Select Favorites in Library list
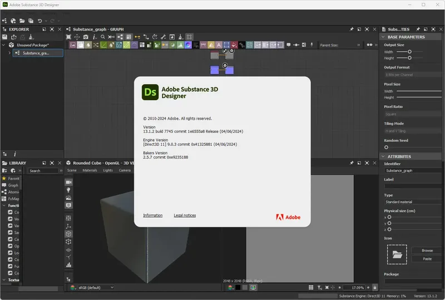The image size is (445, 300). pos(11,179)
